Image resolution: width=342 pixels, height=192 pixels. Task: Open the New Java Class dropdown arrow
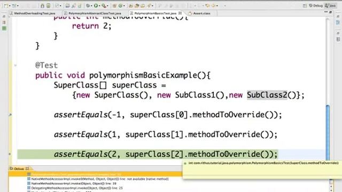pos(124,6)
